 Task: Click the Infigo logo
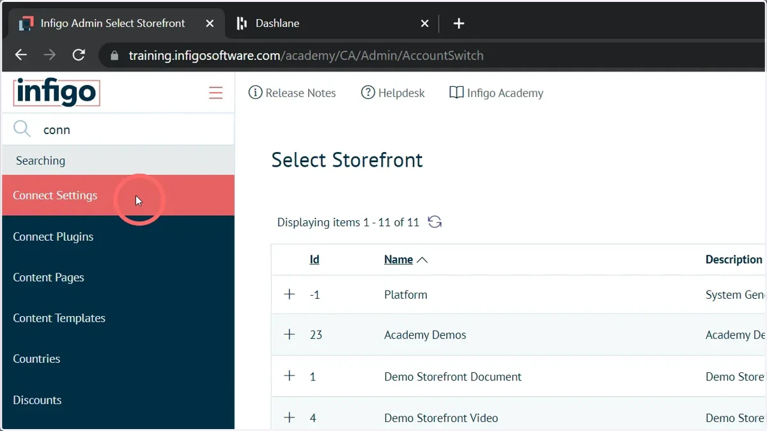[56, 93]
